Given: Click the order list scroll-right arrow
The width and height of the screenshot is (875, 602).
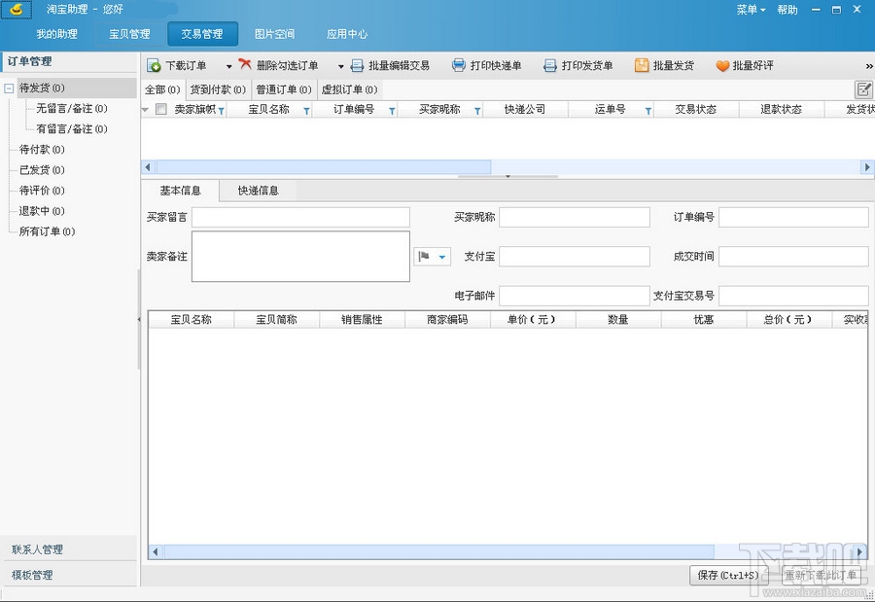Looking at the screenshot, I should (x=867, y=167).
